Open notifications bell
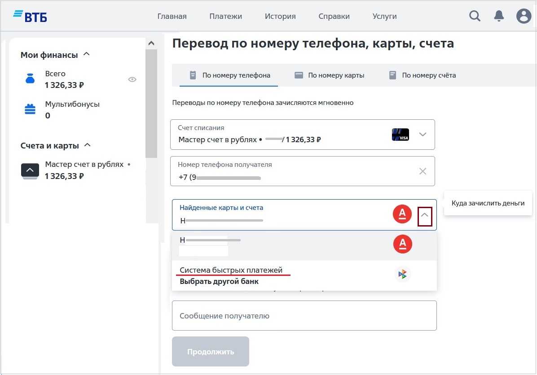The image size is (537, 375). 499,16
